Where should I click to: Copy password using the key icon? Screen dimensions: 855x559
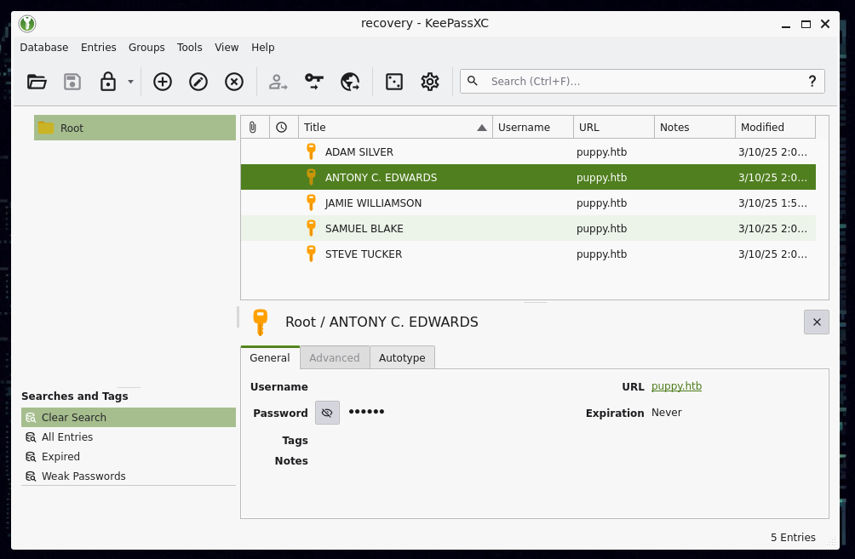pyautogui.click(x=314, y=82)
